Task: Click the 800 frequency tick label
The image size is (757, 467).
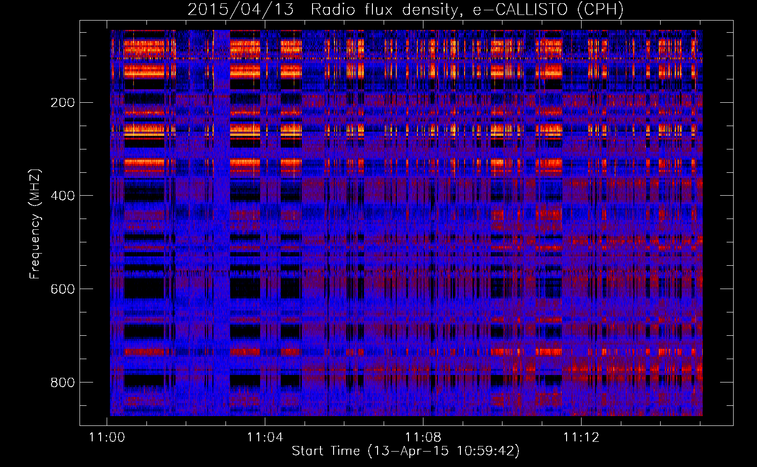Action: 63,382
